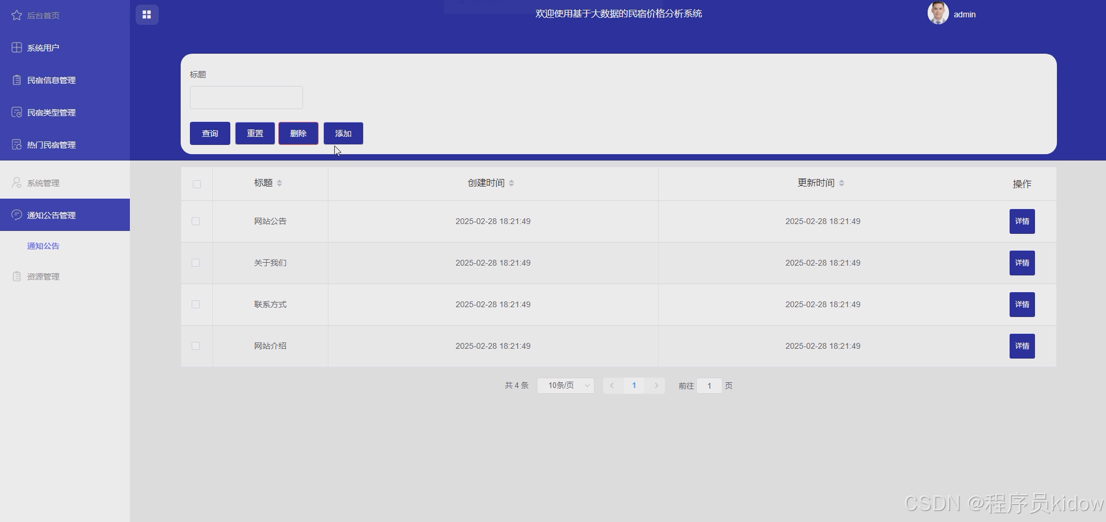This screenshot has width=1106, height=522.
Task: Expand 系统用户 menu
Action: (x=65, y=47)
